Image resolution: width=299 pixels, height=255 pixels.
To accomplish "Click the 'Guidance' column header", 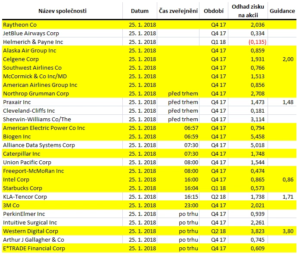I will (282, 11).
